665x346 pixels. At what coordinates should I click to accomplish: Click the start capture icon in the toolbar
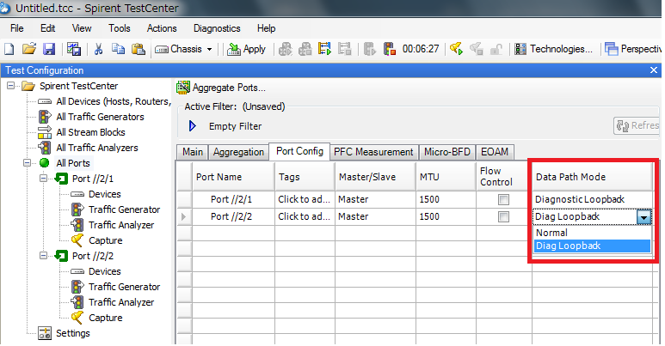click(456, 49)
